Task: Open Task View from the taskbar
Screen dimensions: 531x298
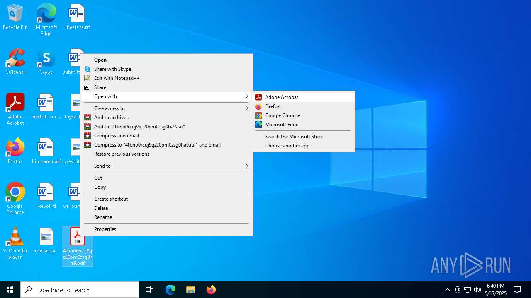Action: (x=149, y=290)
